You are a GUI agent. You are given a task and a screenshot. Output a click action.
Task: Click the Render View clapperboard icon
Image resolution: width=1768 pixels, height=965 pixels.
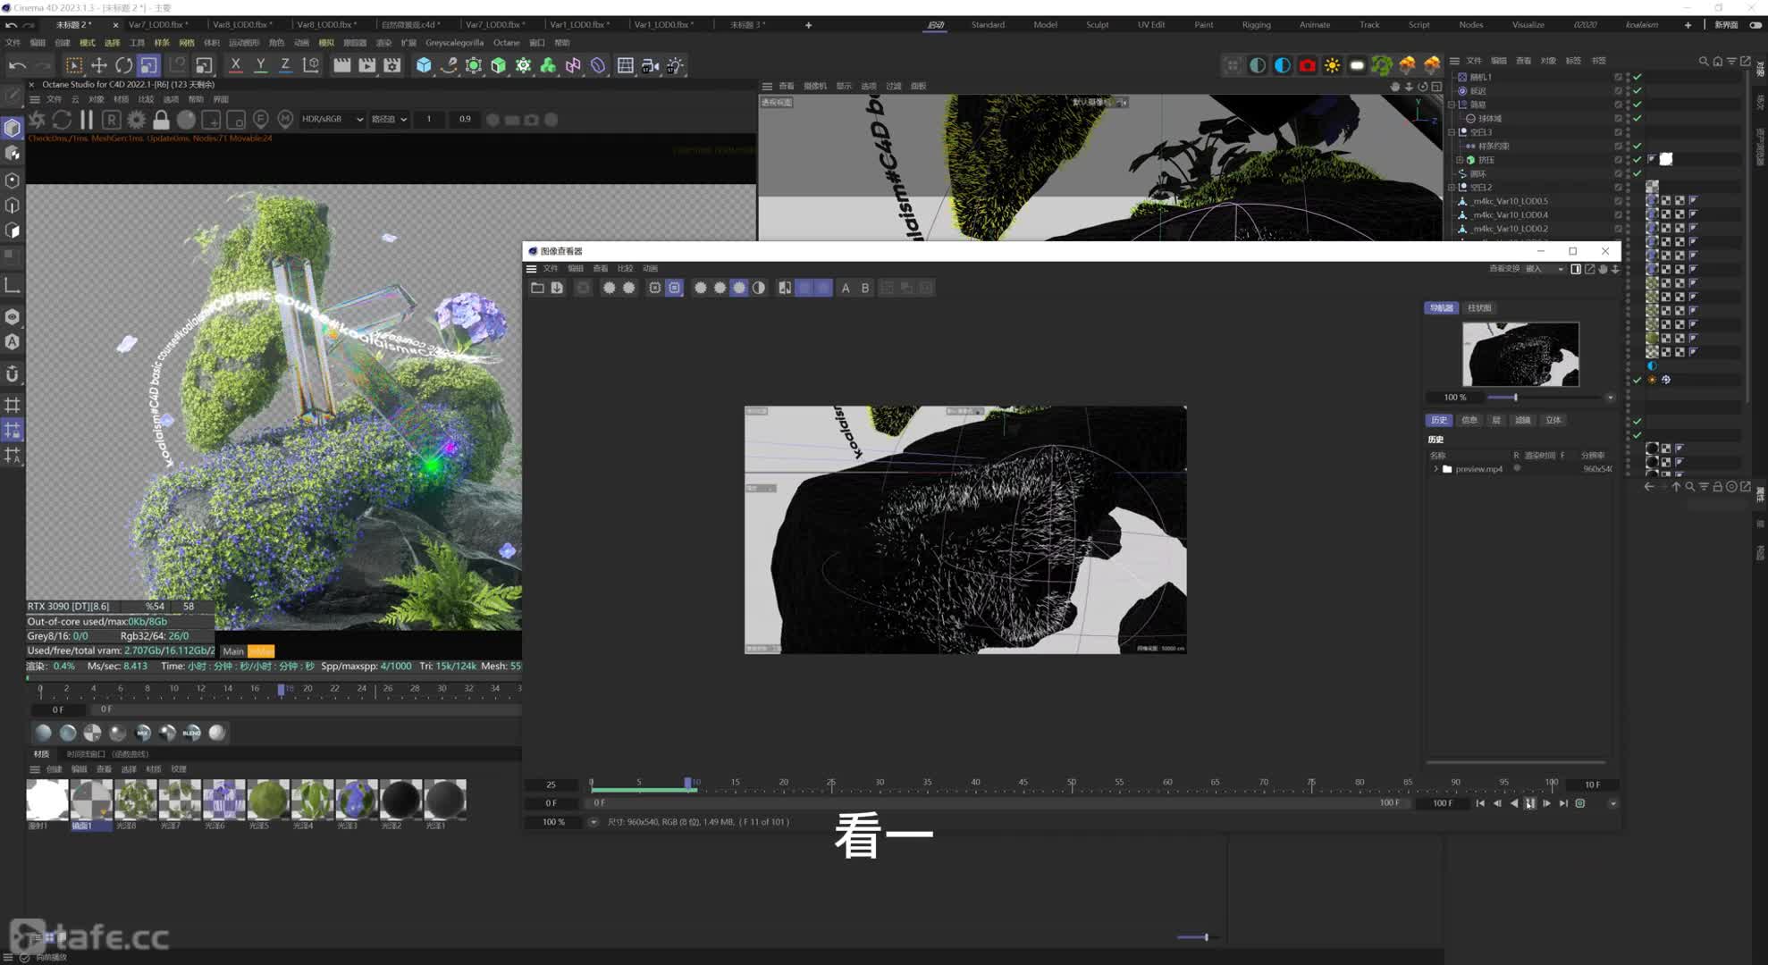341,65
